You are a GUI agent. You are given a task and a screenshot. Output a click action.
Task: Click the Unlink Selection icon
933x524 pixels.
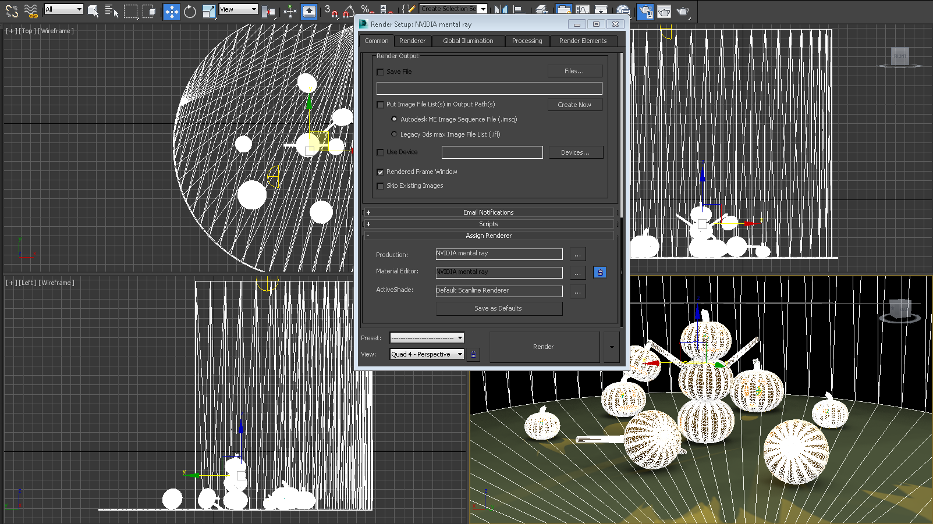12,10
